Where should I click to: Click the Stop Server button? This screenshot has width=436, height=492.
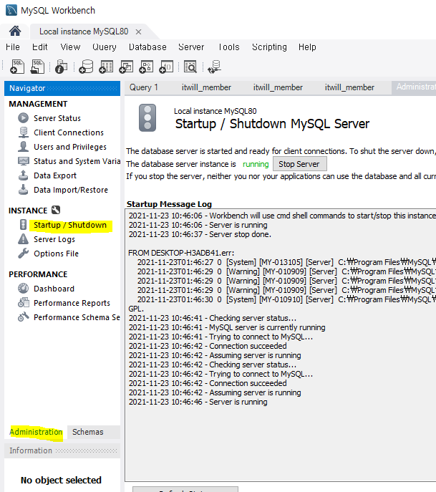(299, 164)
